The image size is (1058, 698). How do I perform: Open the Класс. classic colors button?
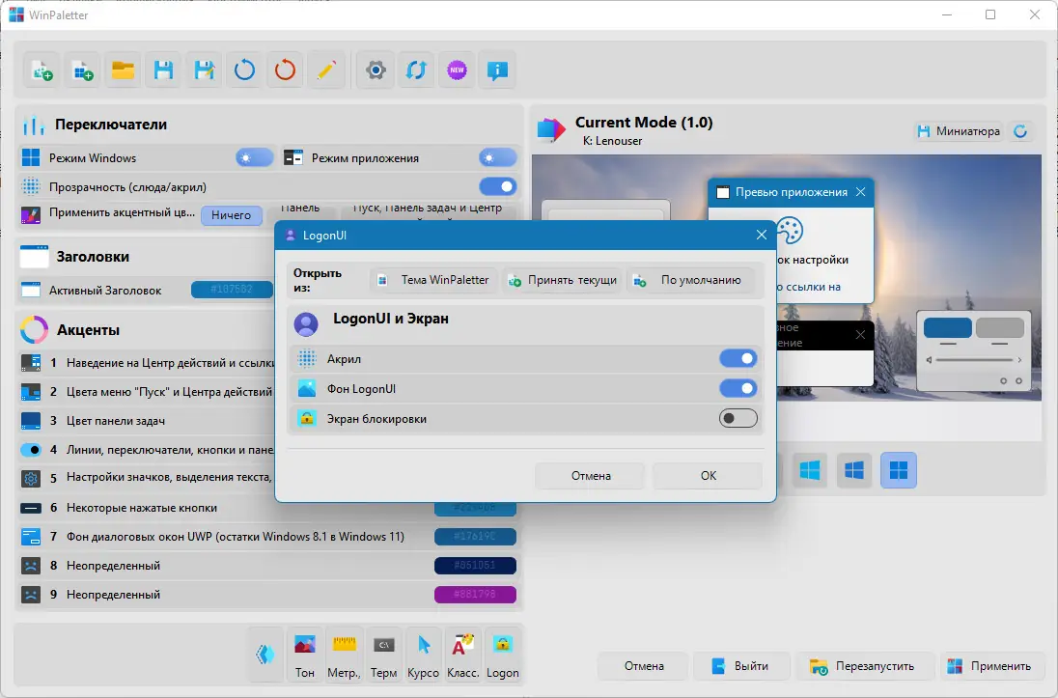(463, 655)
